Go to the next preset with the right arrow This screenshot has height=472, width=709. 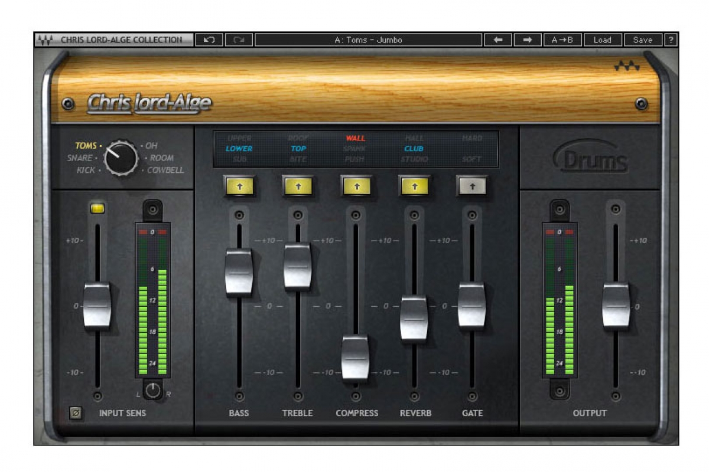tap(528, 40)
